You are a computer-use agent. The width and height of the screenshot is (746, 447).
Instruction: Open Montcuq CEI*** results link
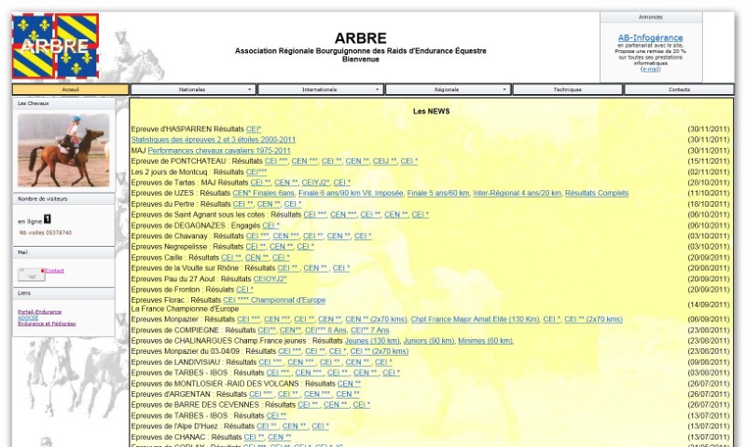click(x=256, y=172)
